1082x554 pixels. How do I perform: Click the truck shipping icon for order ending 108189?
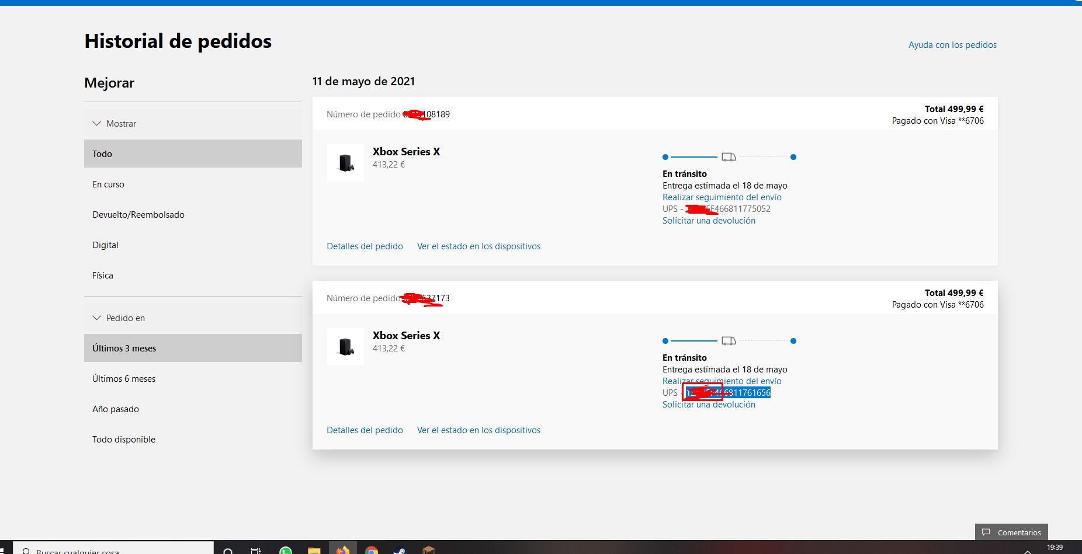tap(729, 157)
